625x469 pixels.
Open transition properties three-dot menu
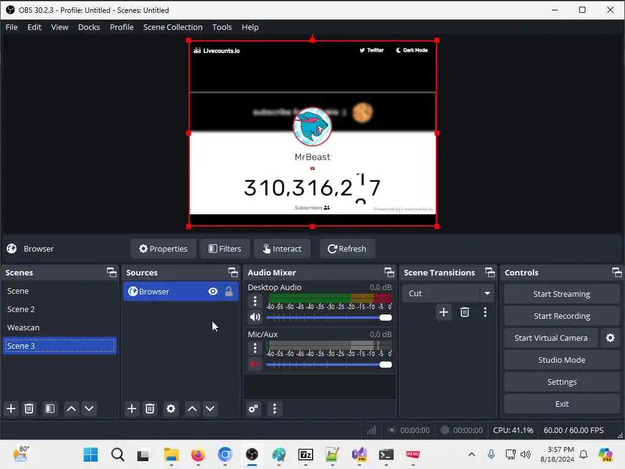485,312
